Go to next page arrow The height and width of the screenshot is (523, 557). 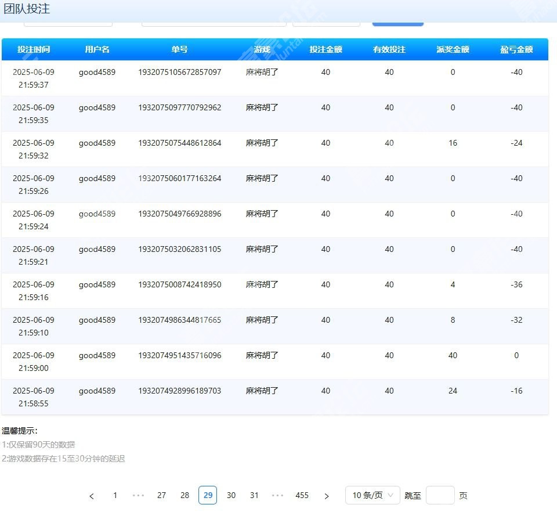327,496
